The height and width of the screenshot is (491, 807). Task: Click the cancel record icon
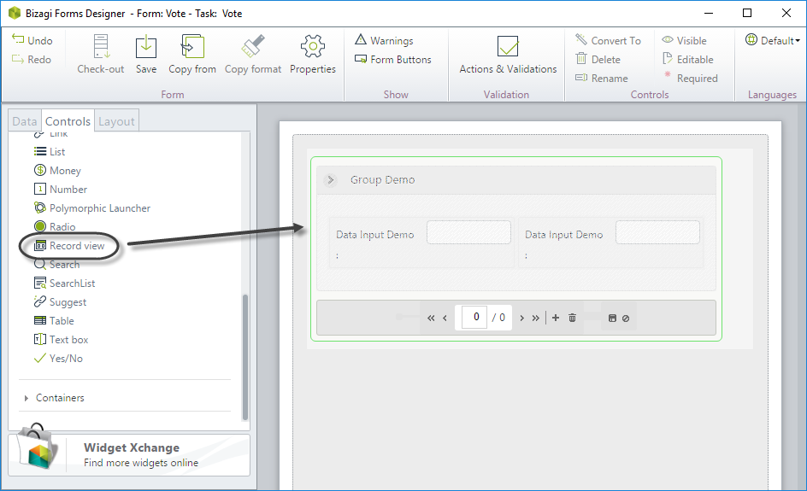[626, 319]
